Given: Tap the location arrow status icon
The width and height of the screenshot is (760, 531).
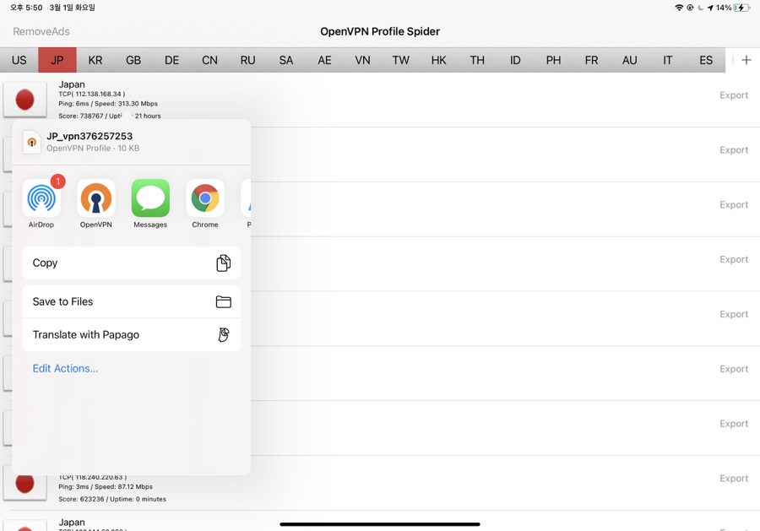Looking at the screenshot, I should coord(710,8).
